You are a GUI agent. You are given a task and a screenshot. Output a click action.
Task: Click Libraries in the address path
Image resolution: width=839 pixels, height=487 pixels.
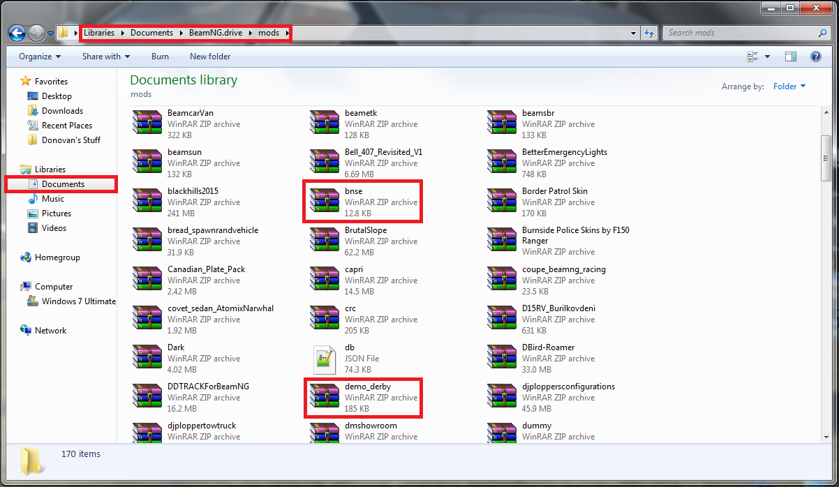(x=98, y=33)
